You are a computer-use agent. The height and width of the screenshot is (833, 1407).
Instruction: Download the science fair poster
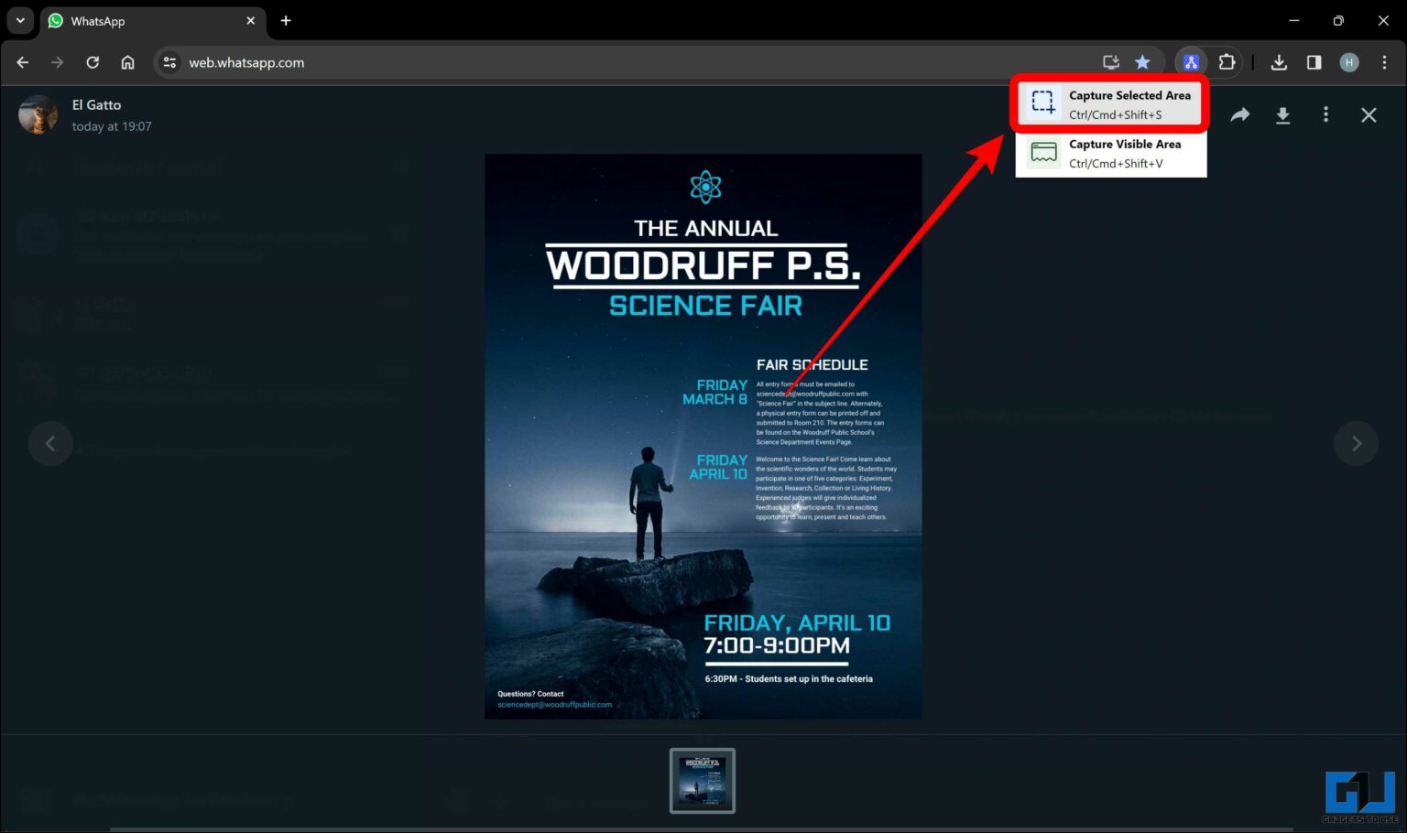pyautogui.click(x=1282, y=114)
